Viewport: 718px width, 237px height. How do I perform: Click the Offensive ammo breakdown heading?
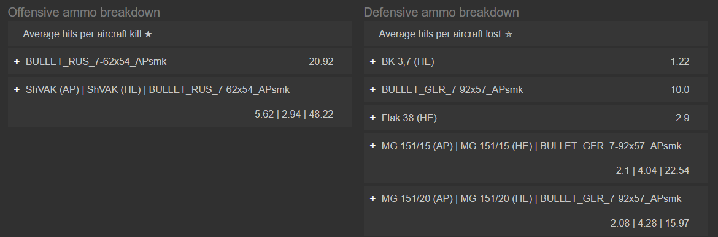pyautogui.click(x=84, y=12)
